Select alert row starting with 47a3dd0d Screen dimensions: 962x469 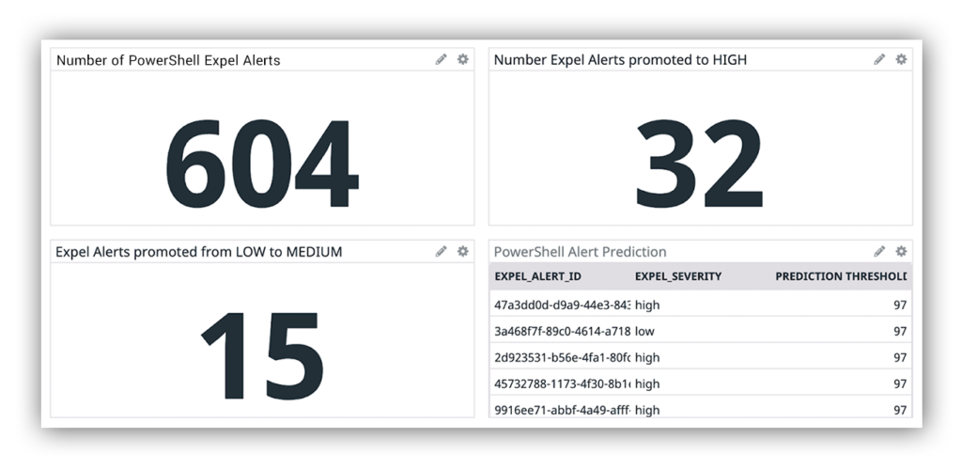coord(562,305)
